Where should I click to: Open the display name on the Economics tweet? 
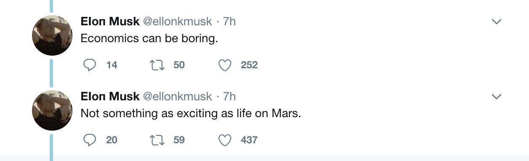[x=110, y=21]
